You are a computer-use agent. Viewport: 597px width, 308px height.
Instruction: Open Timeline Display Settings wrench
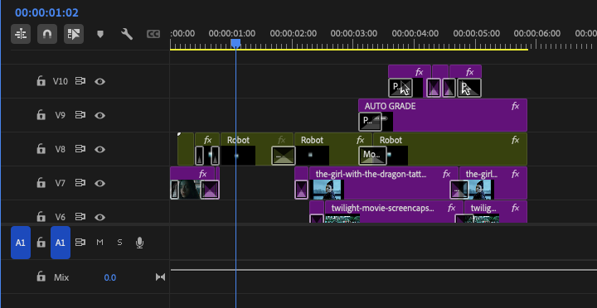click(x=127, y=34)
